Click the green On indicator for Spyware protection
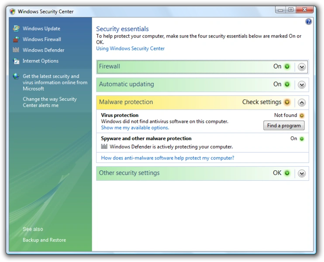This screenshot has width=324, height=262. tap(302, 139)
